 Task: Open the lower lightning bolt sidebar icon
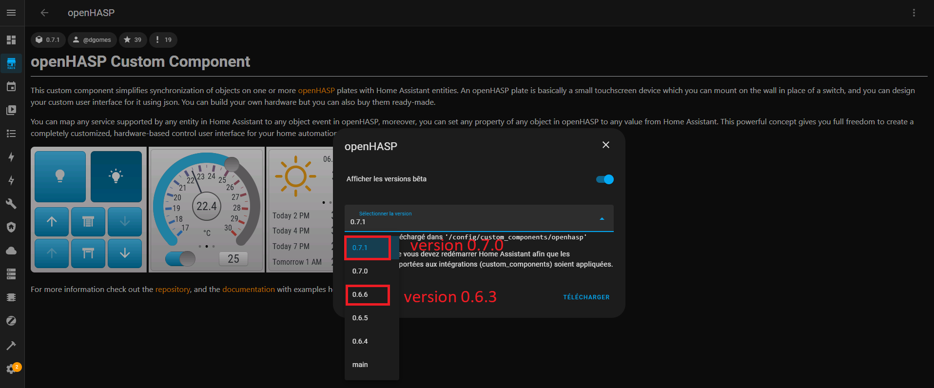tap(11, 180)
